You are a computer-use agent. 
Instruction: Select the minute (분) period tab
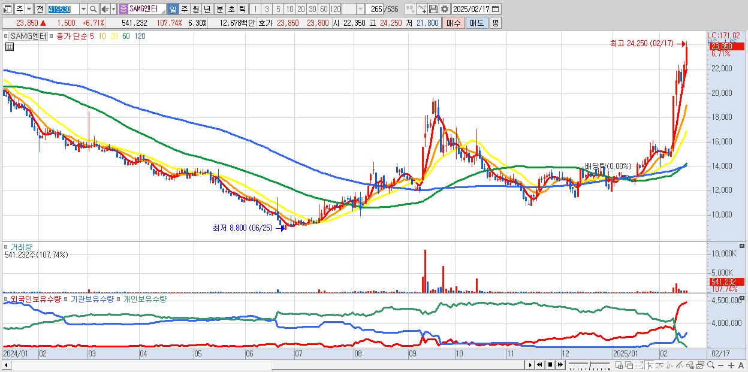point(219,9)
